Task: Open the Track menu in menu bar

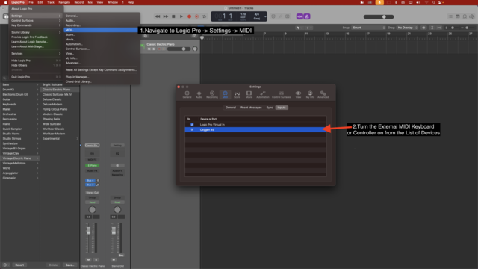Action: click(51, 2)
